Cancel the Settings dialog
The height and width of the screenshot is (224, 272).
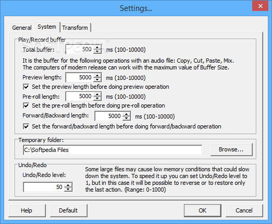(x=244, y=210)
